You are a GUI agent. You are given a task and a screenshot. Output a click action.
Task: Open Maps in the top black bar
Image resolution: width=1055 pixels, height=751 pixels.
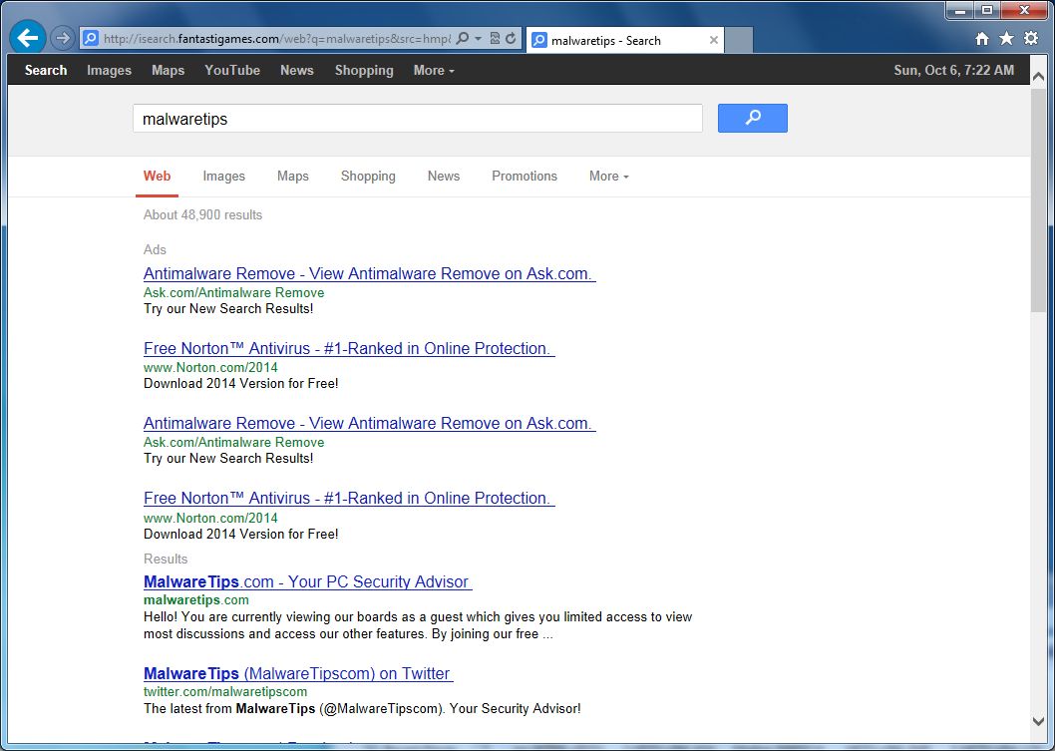[x=168, y=70]
